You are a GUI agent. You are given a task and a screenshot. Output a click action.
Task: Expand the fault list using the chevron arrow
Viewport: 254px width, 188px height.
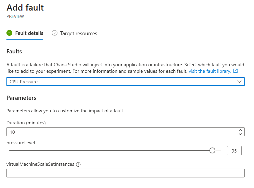coord(239,82)
